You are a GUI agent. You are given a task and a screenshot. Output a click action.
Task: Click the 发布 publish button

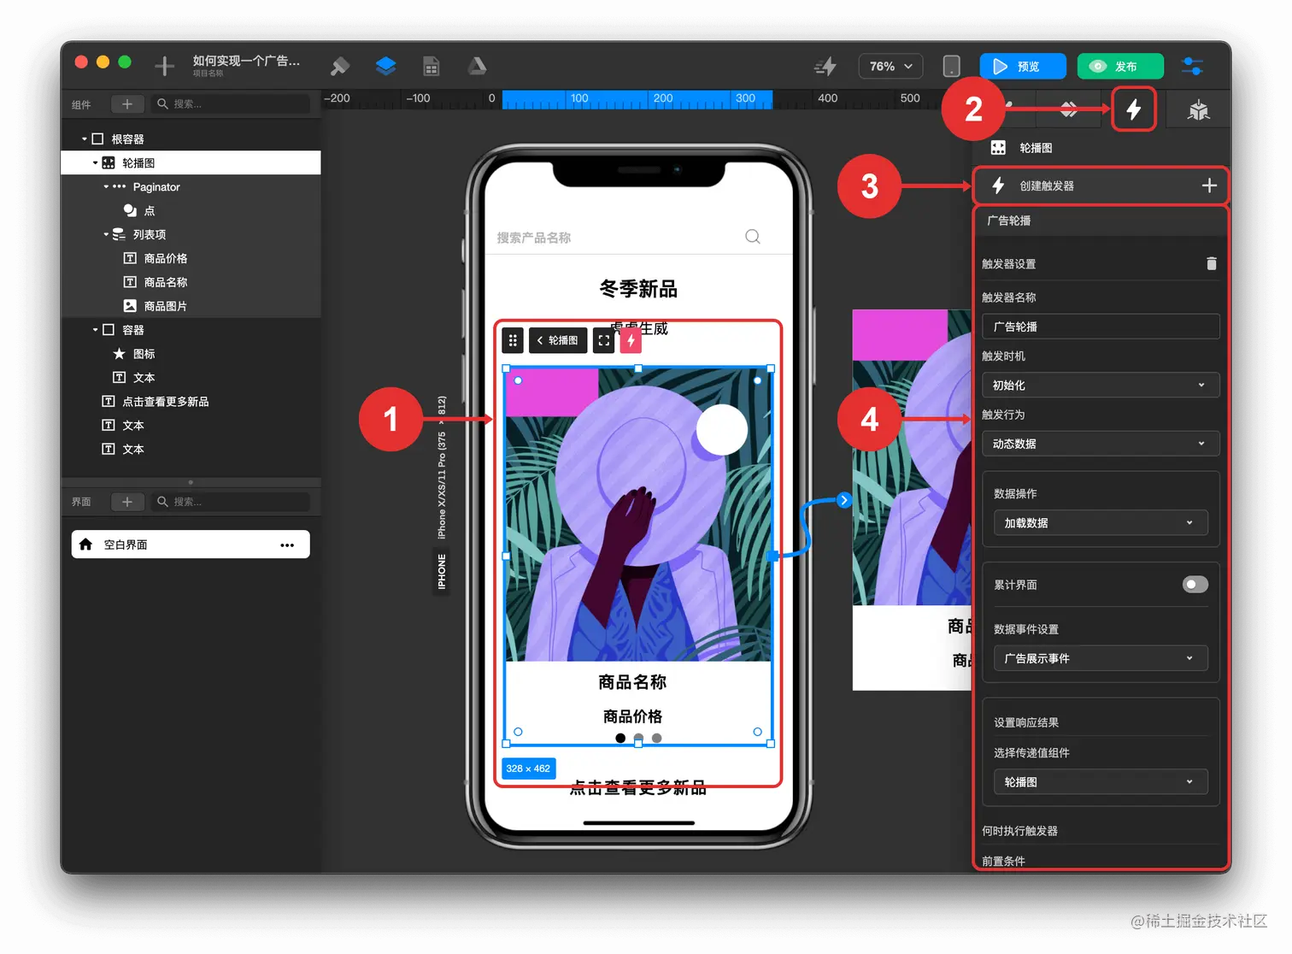pyautogui.click(x=1120, y=66)
